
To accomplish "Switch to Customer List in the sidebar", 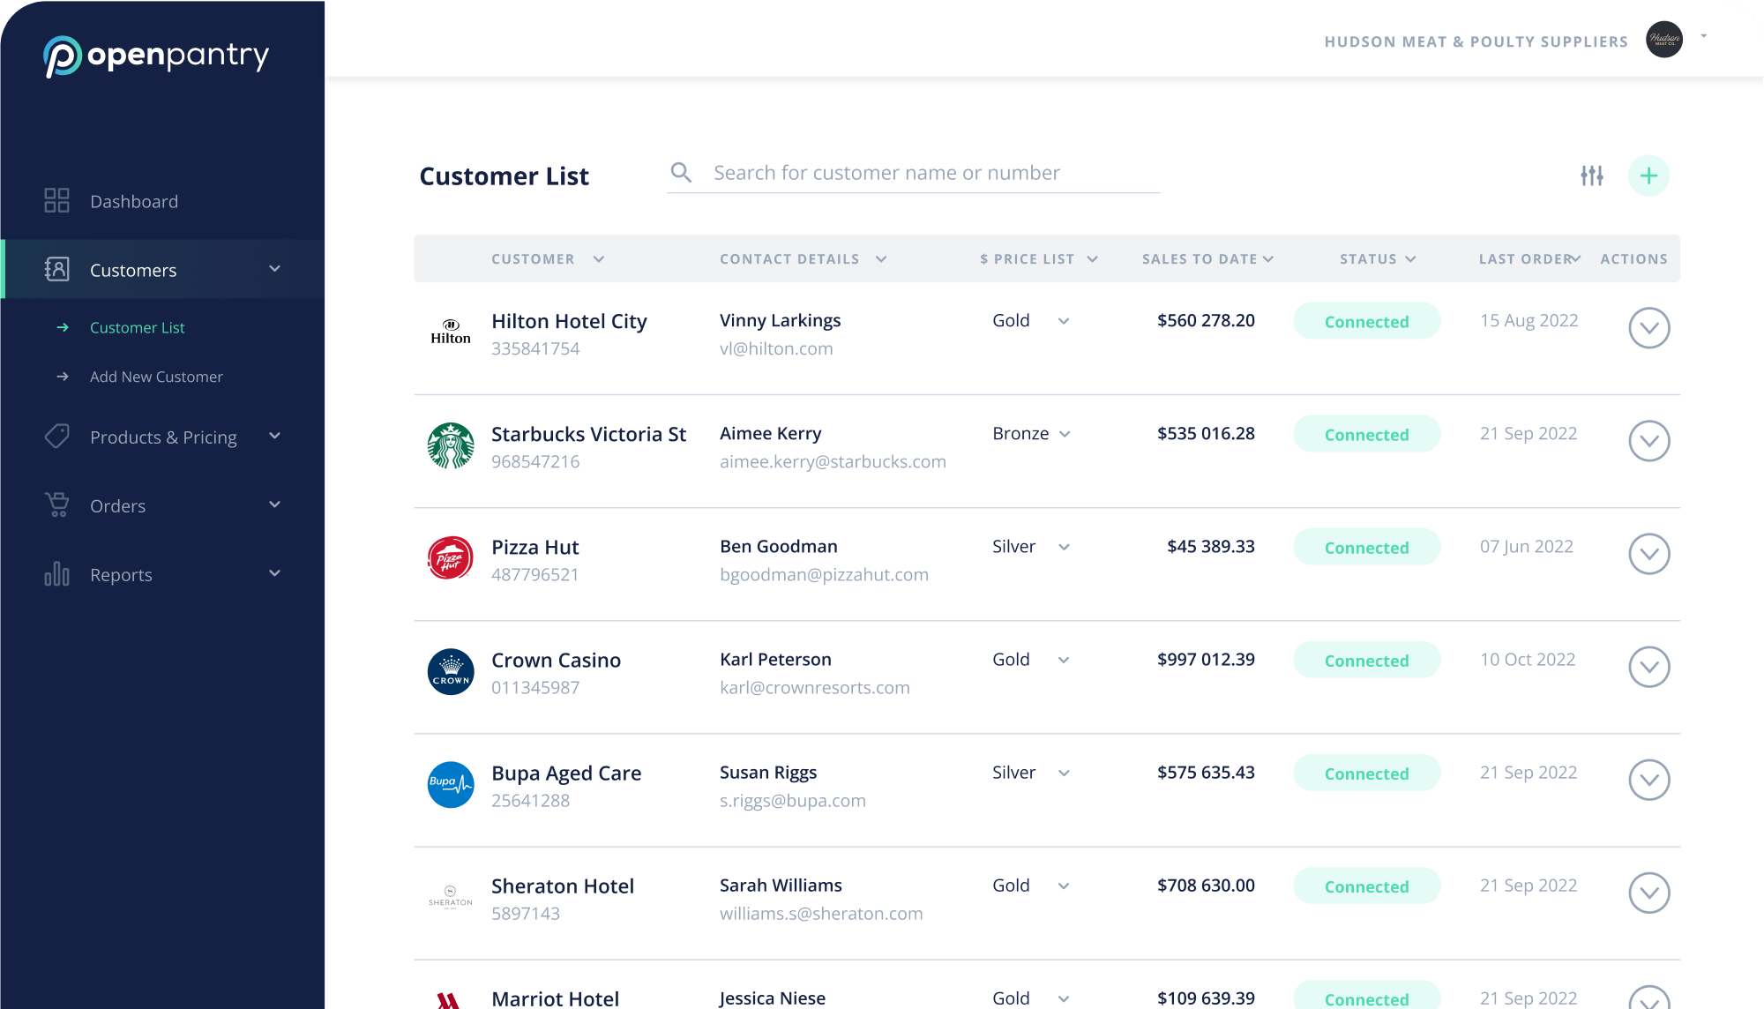I will (x=137, y=327).
